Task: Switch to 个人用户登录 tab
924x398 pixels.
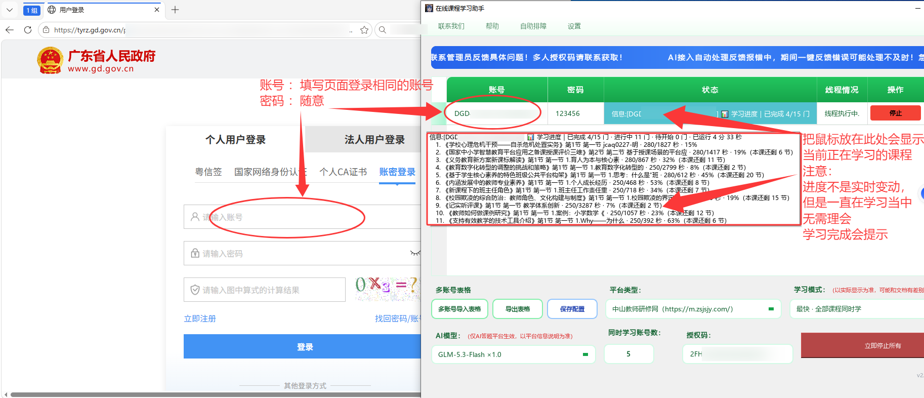Action: point(235,140)
